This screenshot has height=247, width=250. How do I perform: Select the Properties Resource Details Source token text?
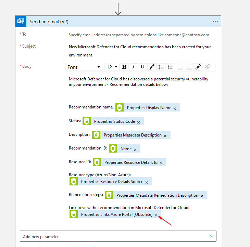112,182
